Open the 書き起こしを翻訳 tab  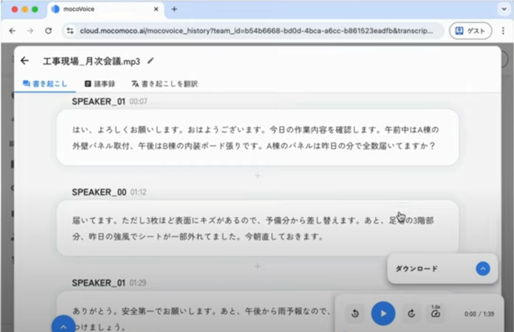click(165, 84)
